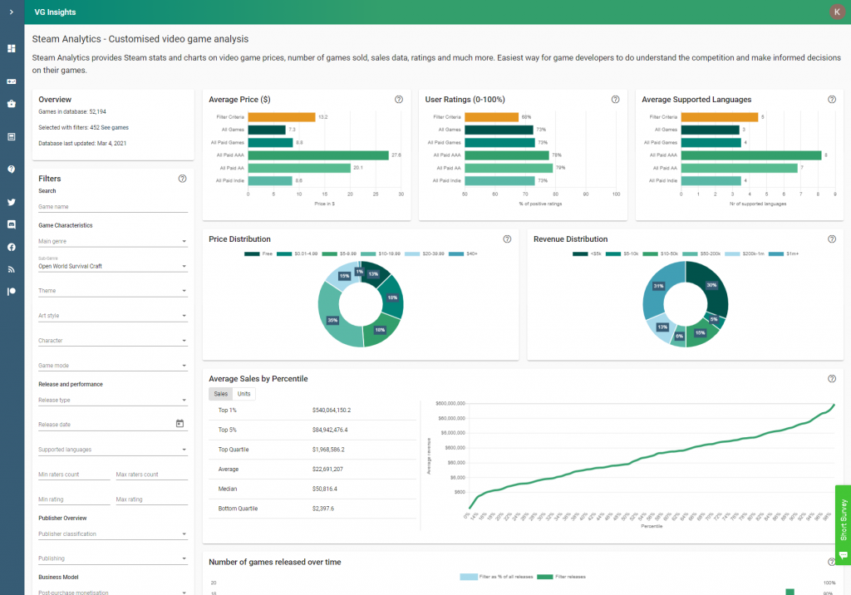Click the Min raters count field
Image resolution: width=851 pixels, height=595 pixels.
(74, 475)
